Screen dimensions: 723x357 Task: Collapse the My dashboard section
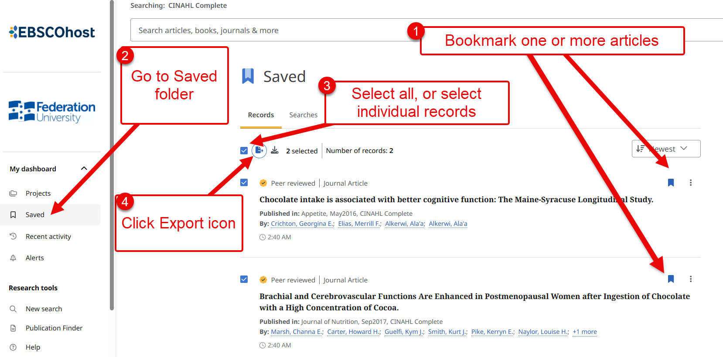coord(84,168)
